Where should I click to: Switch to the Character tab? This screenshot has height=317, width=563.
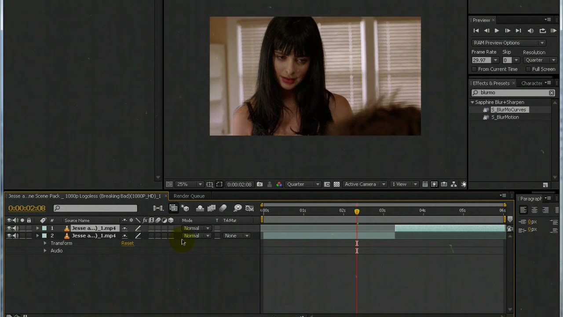(531, 83)
